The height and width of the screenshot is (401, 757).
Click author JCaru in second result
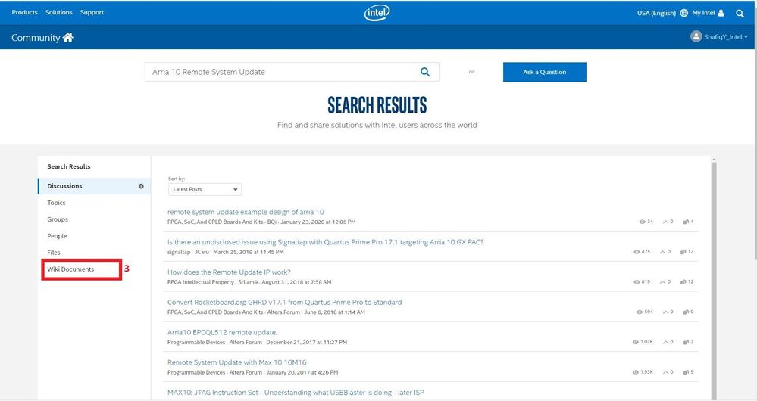tap(202, 252)
